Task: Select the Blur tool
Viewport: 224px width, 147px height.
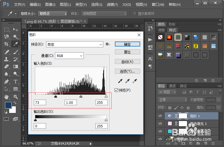Action: [x=6, y=74]
